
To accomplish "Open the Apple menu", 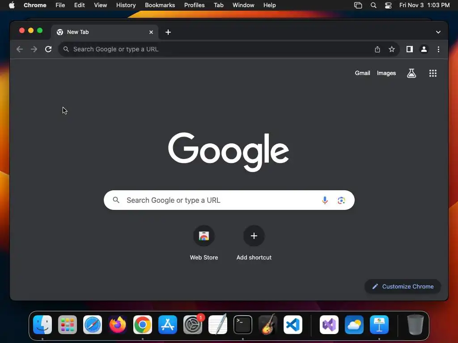I will 12,5.
